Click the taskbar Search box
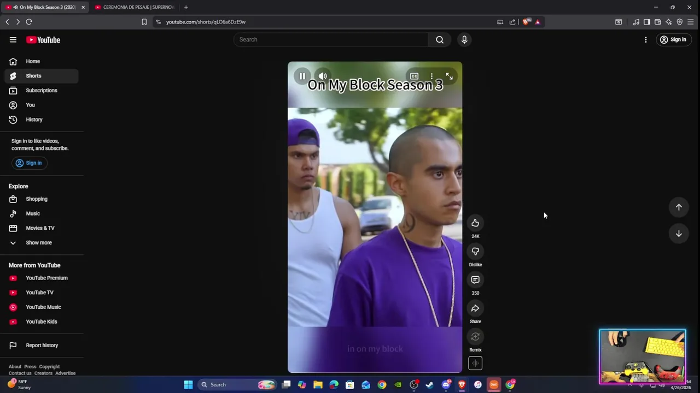 point(237,385)
